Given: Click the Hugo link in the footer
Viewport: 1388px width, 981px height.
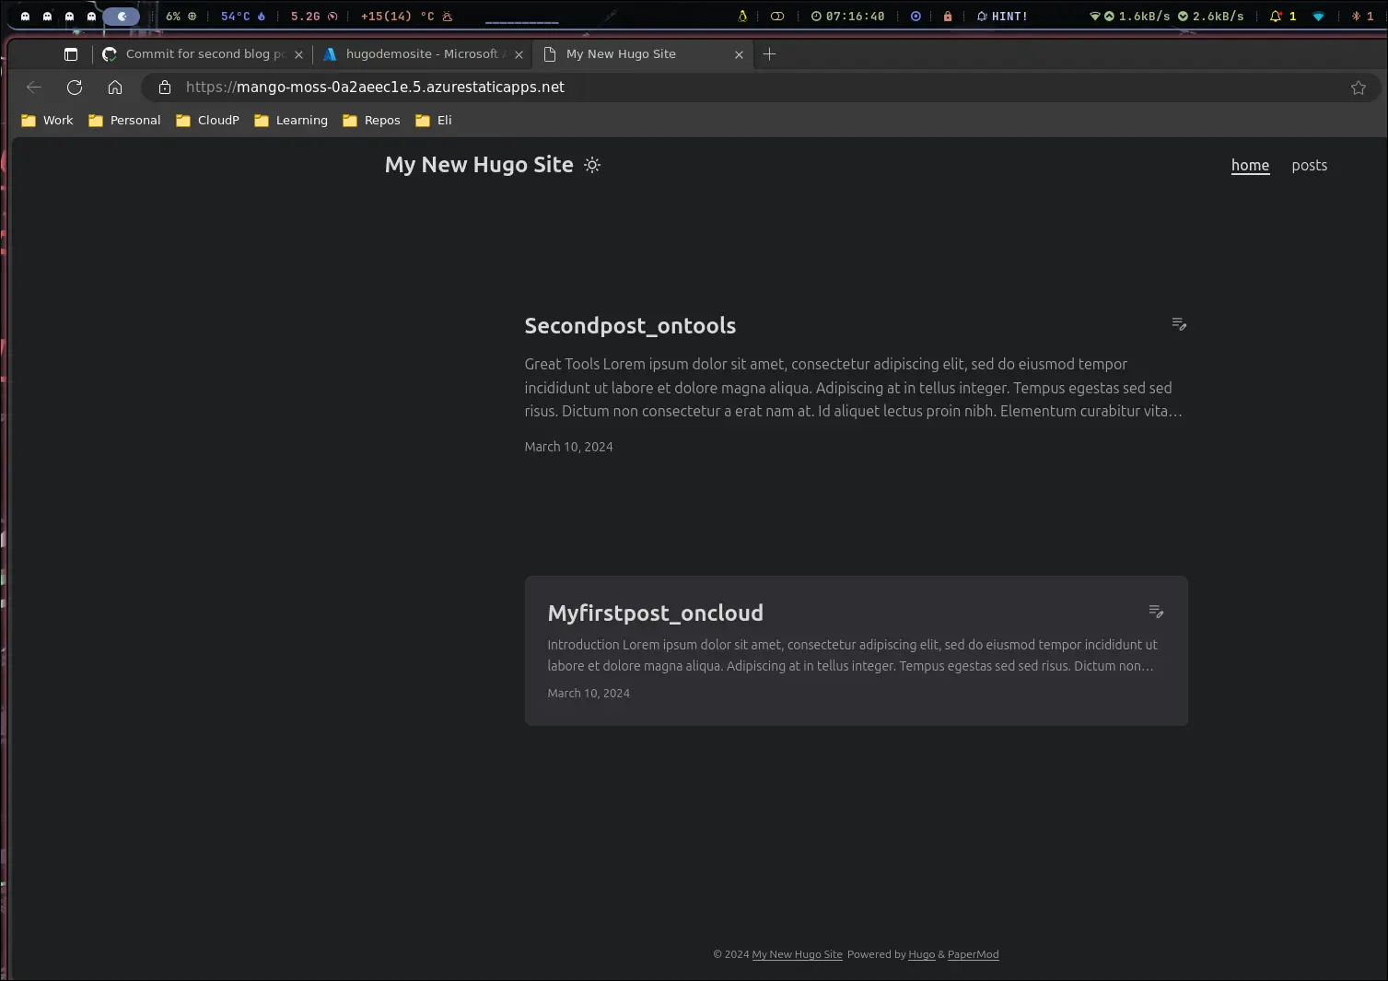Looking at the screenshot, I should pyautogui.click(x=921, y=954).
